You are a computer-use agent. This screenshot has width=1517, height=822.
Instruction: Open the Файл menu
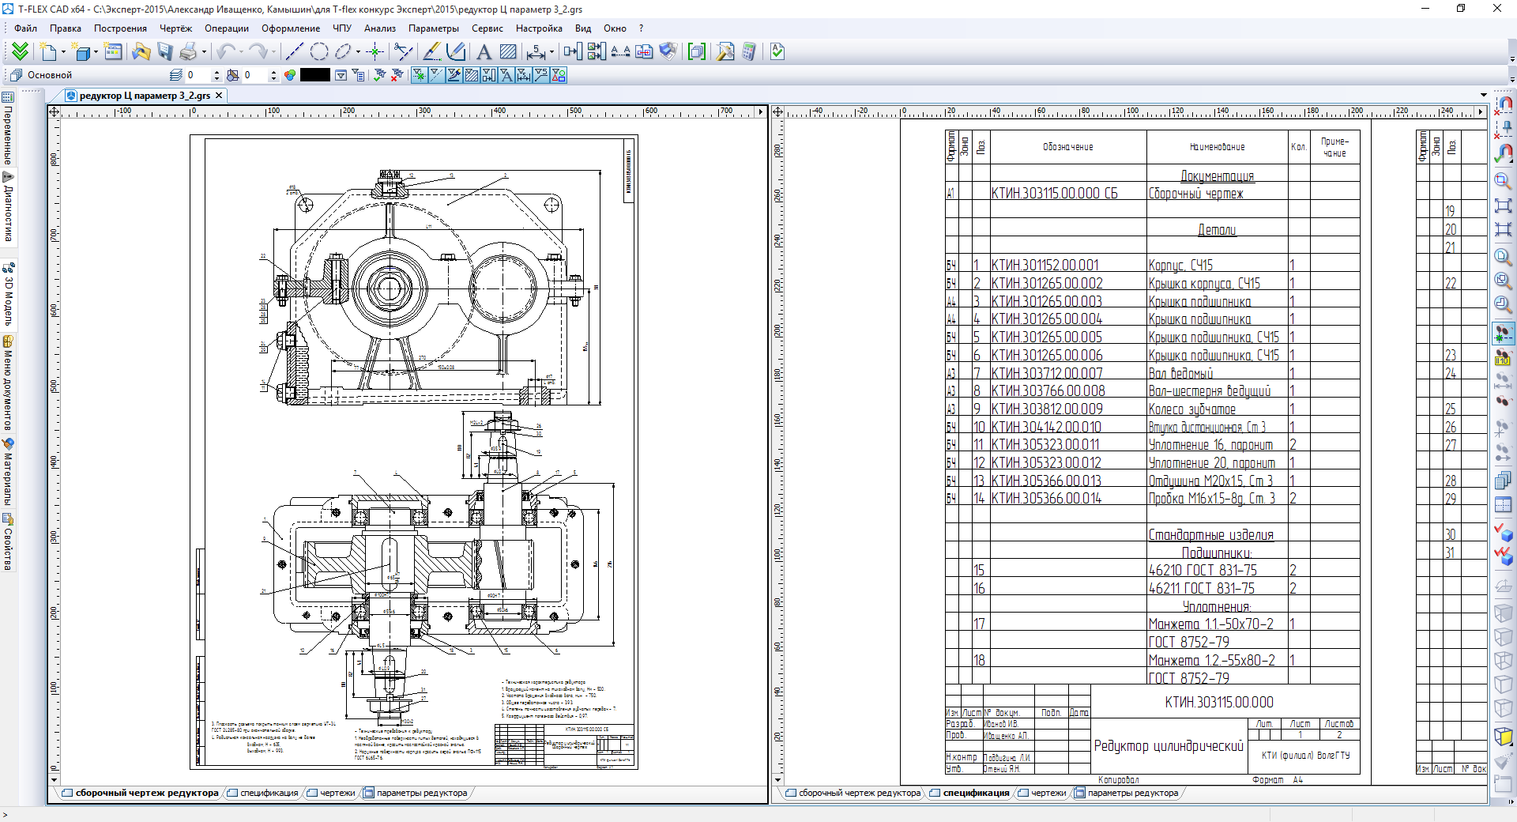25,28
